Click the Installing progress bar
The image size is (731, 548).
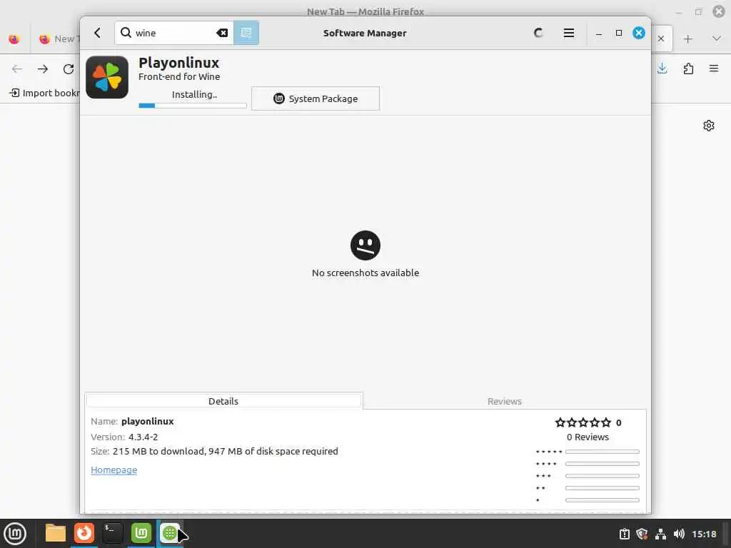(193, 106)
